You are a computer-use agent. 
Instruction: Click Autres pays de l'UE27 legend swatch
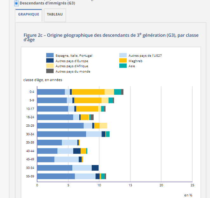(x=123, y=55)
